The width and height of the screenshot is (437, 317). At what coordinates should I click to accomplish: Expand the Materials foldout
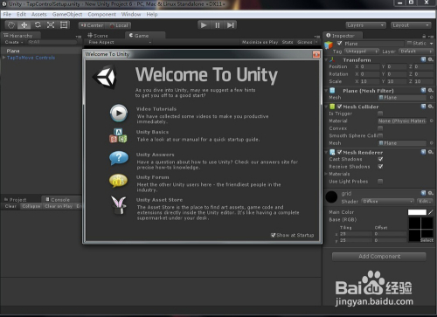point(326,174)
